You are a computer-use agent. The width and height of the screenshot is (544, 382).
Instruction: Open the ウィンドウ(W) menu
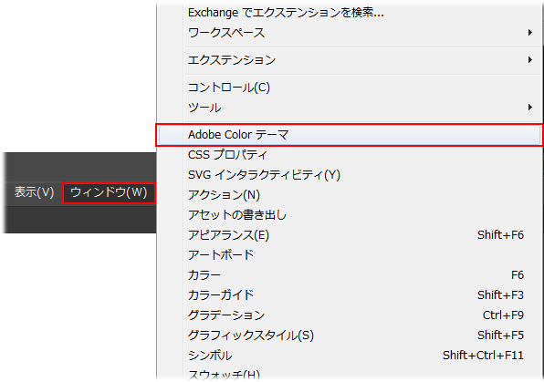click(x=109, y=192)
